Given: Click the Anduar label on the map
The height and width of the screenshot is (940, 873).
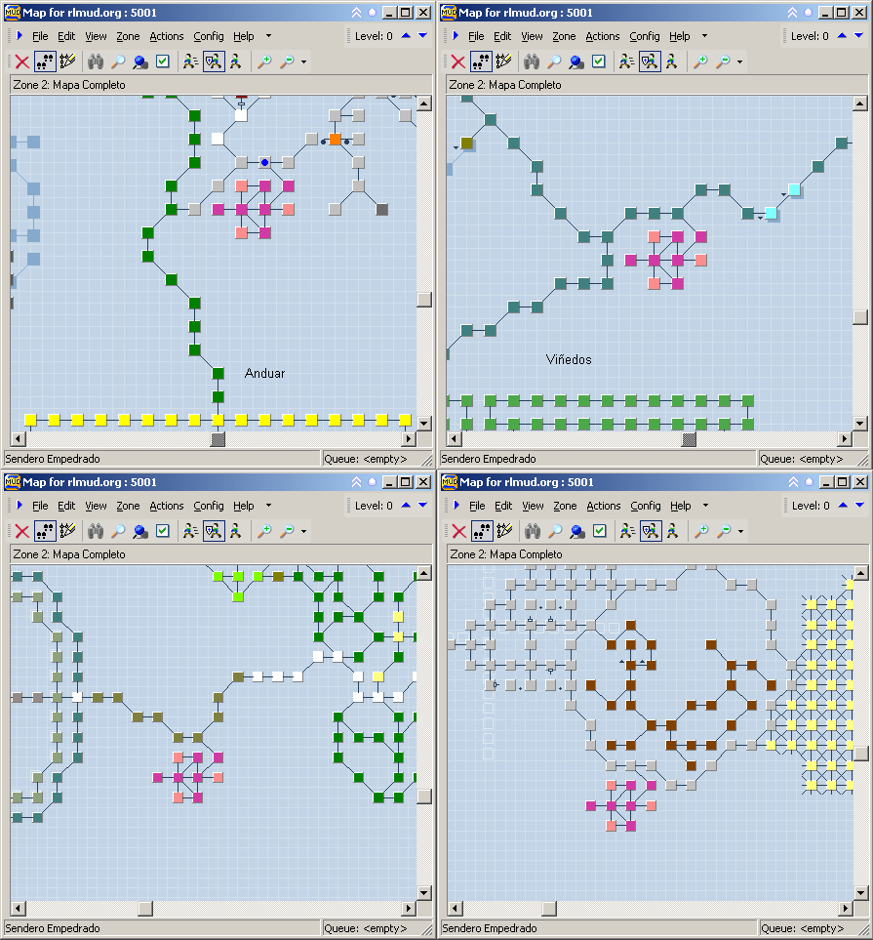Looking at the screenshot, I should [x=264, y=373].
